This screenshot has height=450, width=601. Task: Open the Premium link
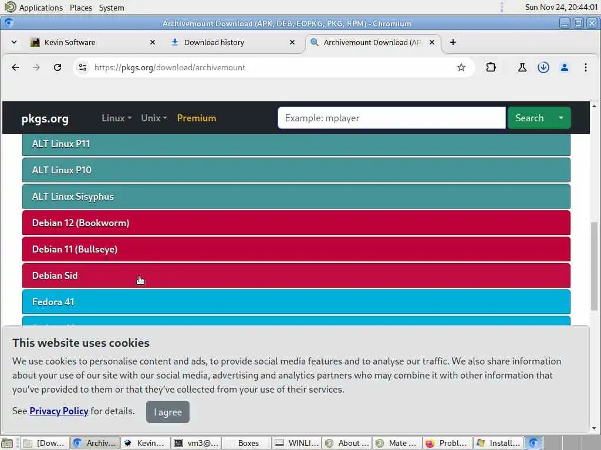tap(197, 118)
